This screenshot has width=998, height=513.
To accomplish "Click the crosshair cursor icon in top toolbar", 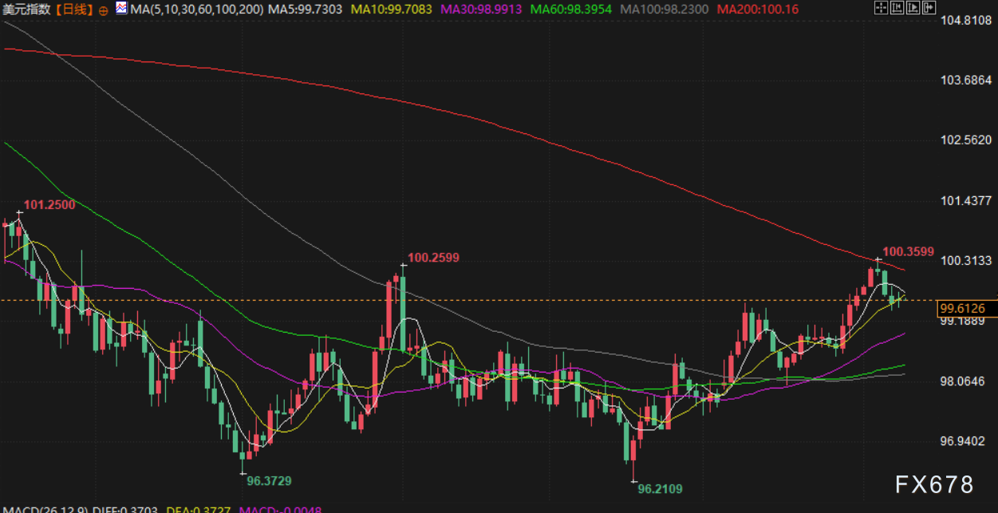I will coord(880,9).
